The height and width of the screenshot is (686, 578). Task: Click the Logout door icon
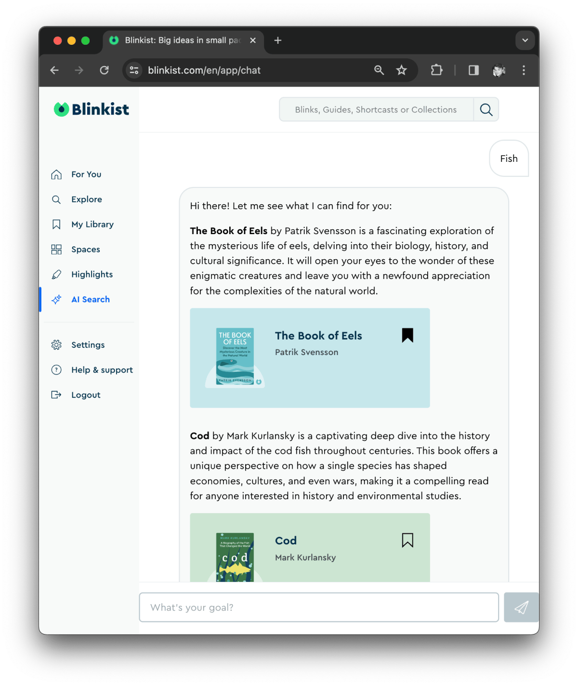[x=56, y=395]
